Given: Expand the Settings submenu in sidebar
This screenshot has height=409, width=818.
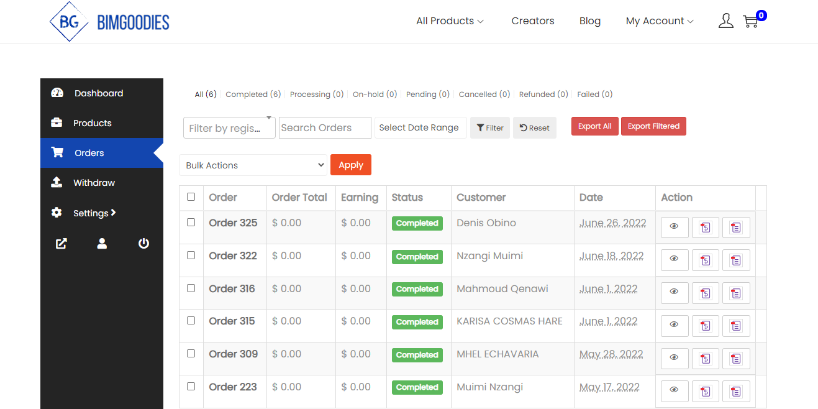Looking at the screenshot, I should pyautogui.click(x=94, y=213).
